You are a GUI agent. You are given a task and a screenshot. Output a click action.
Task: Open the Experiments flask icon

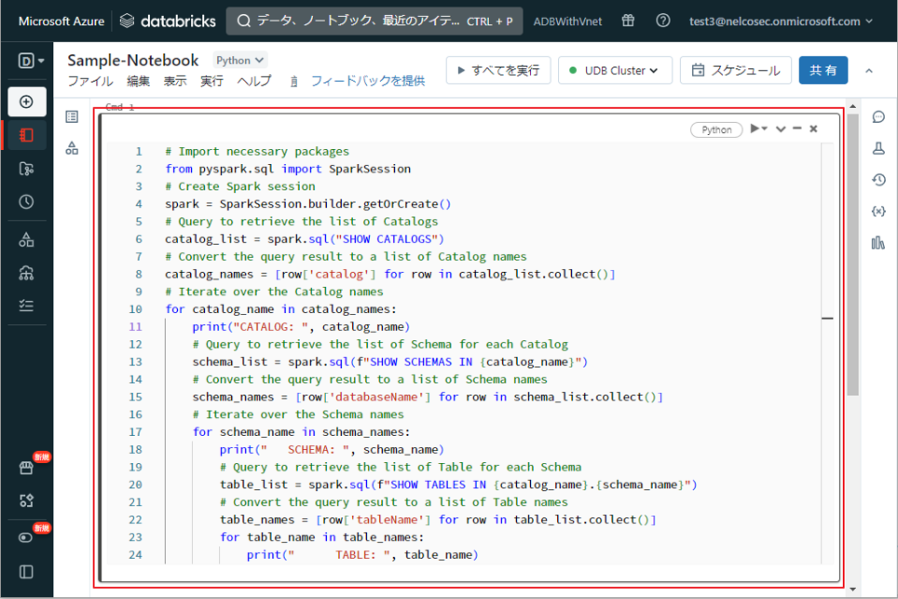[x=878, y=149]
